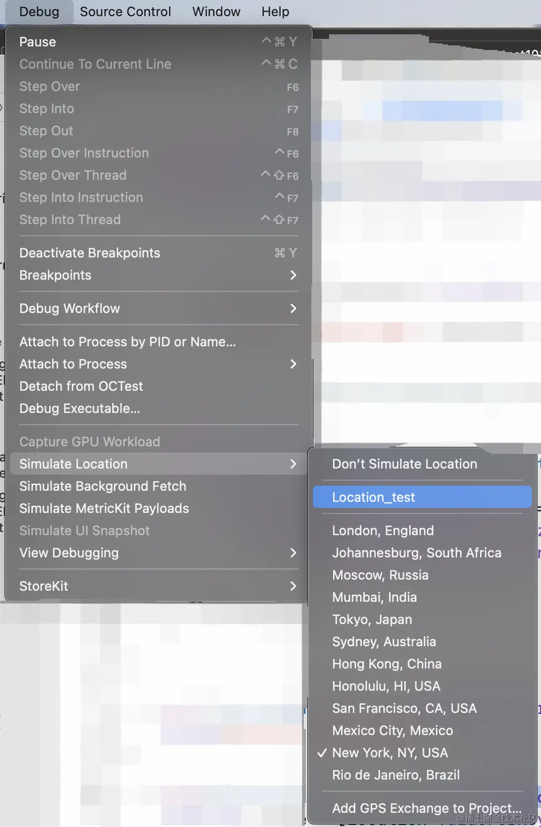Open the Window menu
541x827 pixels.
click(x=216, y=12)
